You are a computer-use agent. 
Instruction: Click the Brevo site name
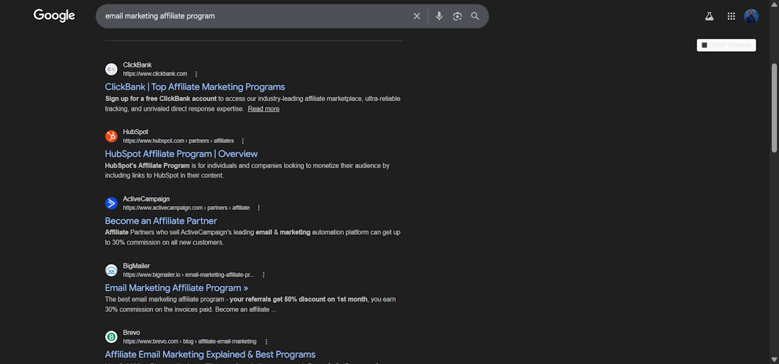131,332
